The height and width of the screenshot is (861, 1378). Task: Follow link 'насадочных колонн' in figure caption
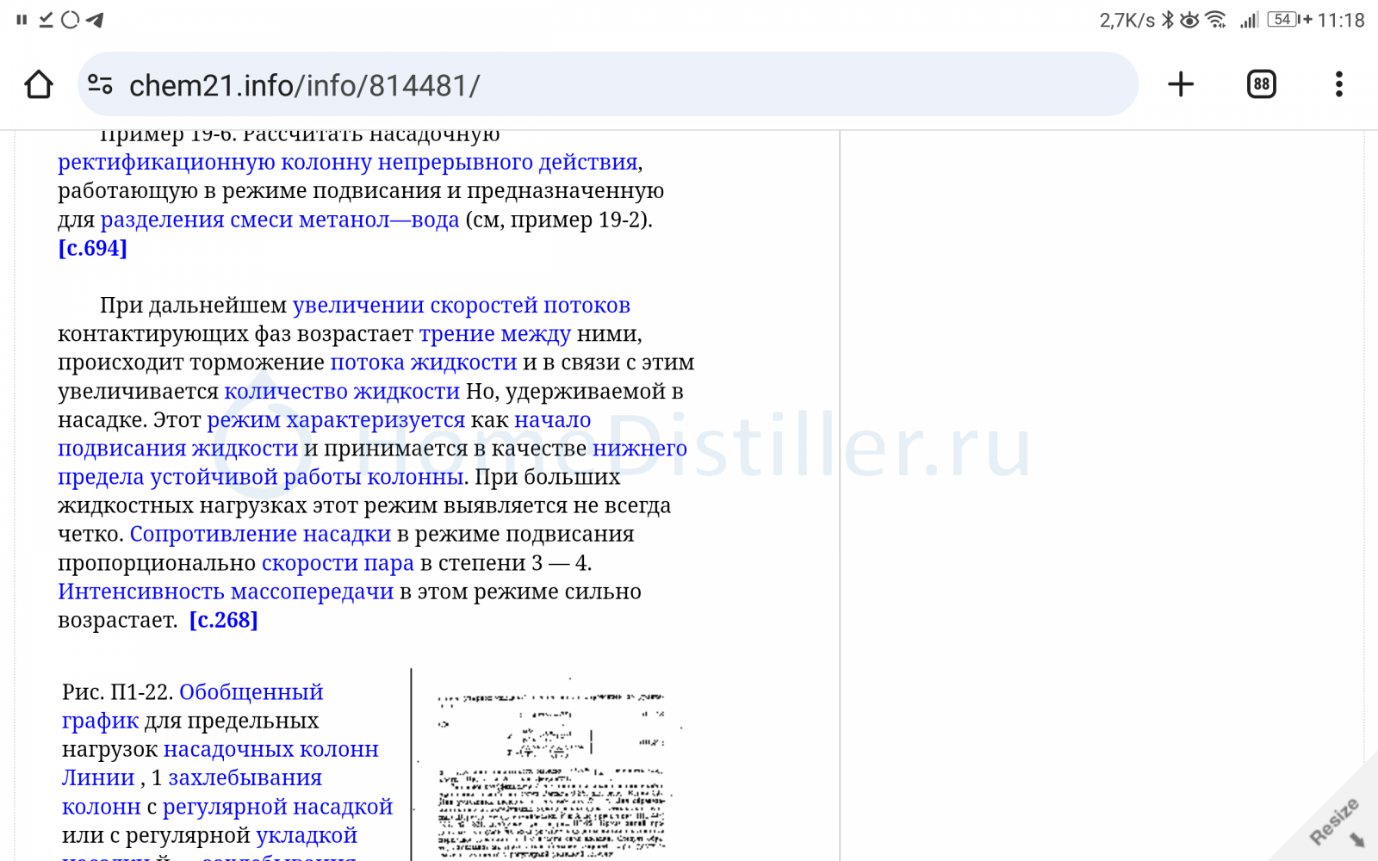tap(270, 749)
